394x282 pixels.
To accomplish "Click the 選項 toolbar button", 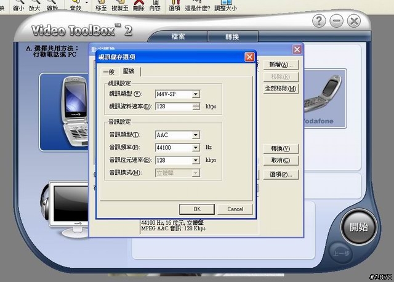I will [174, 6].
